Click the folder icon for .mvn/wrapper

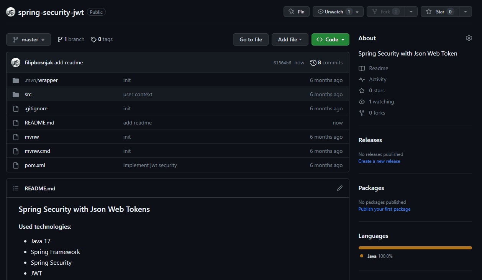[x=16, y=80]
